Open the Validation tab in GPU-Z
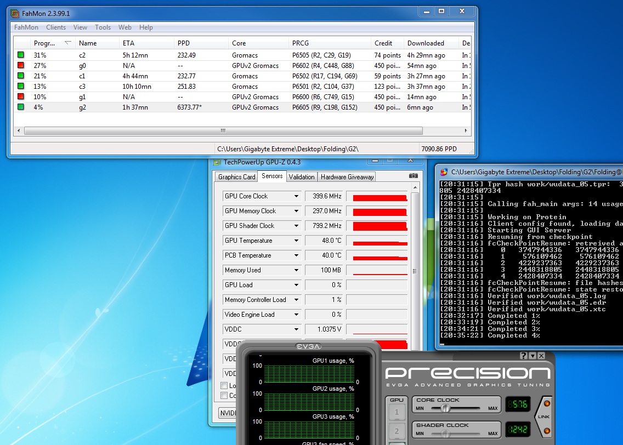Image resolution: width=623 pixels, height=445 pixels. click(x=302, y=177)
